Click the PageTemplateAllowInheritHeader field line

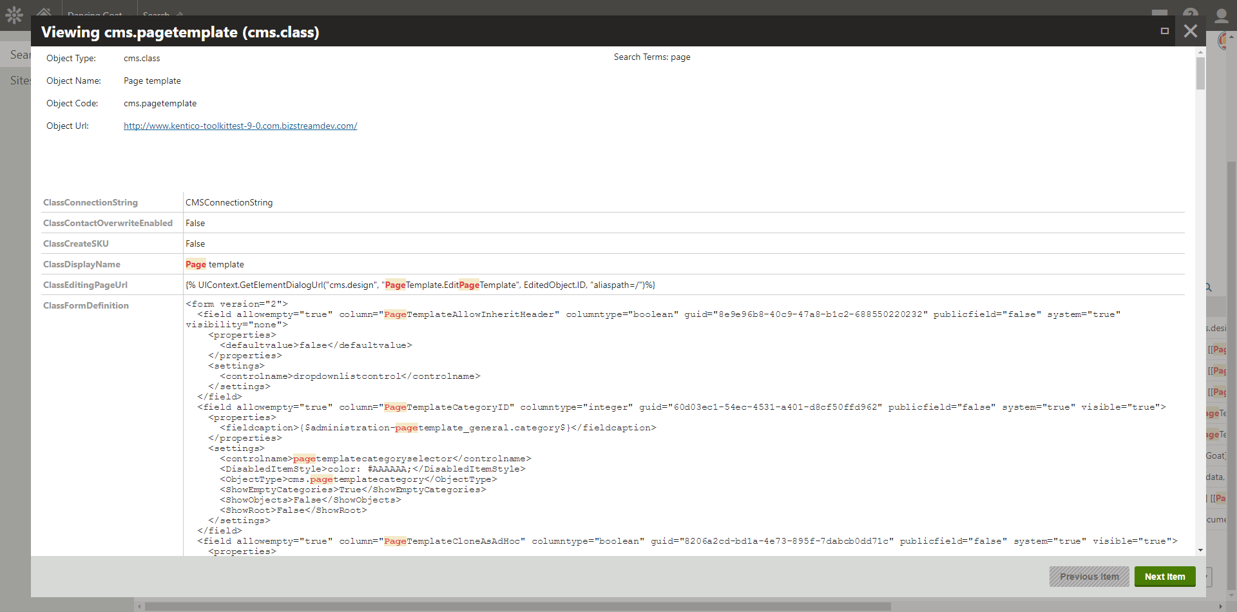659,314
